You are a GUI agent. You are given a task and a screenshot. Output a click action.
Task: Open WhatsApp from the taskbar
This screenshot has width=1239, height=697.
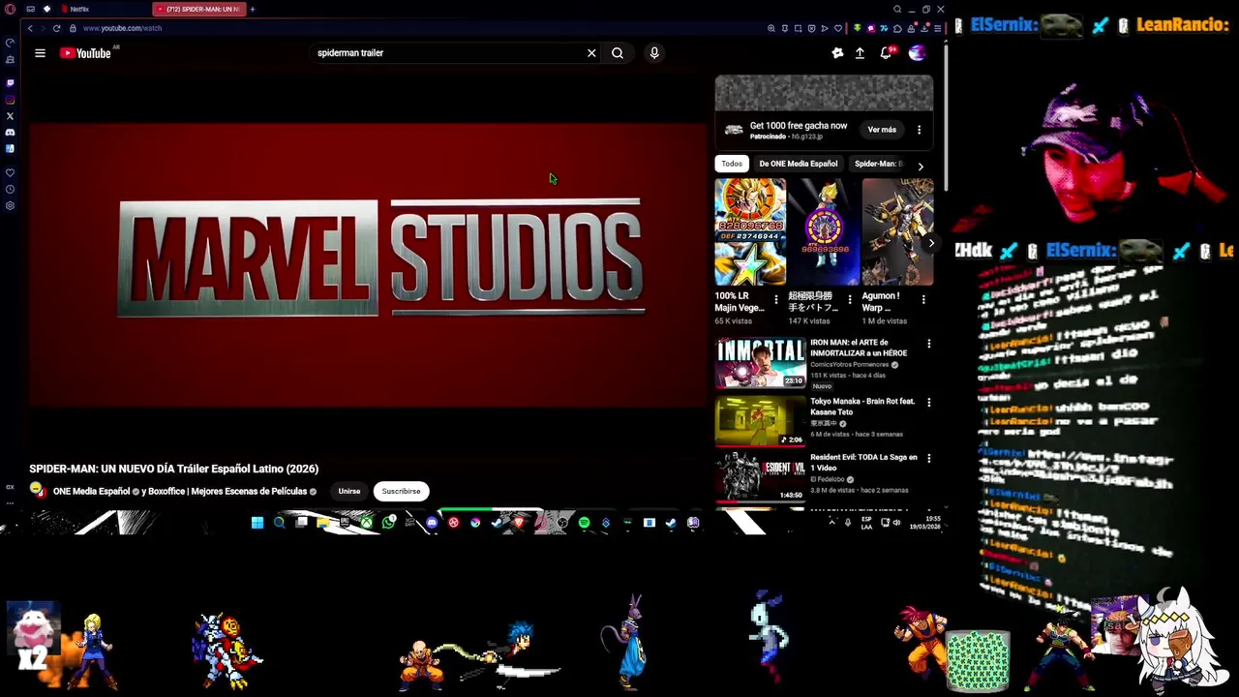tap(388, 523)
